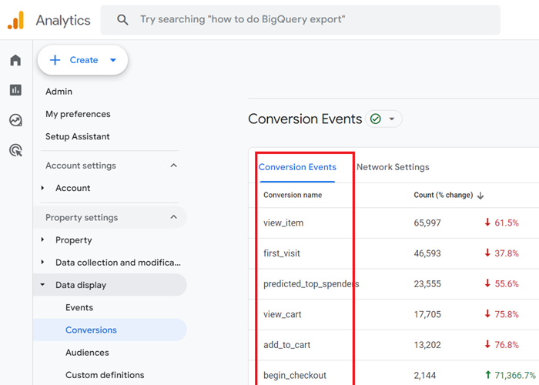Collapse the Data display arrow
This screenshot has width=539, height=385.
pyautogui.click(x=42, y=285)
